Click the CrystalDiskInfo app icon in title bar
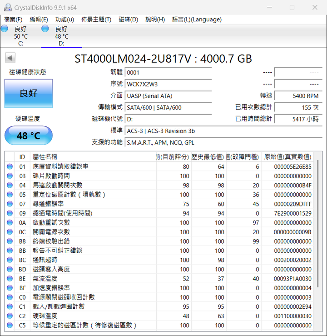This screenshot has height=336, width=327. pyautogui.click(x=7, y=7)
